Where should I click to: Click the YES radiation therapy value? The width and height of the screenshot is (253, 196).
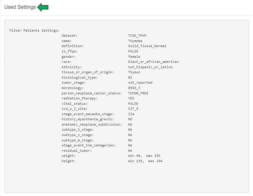(x=131, y=98)
